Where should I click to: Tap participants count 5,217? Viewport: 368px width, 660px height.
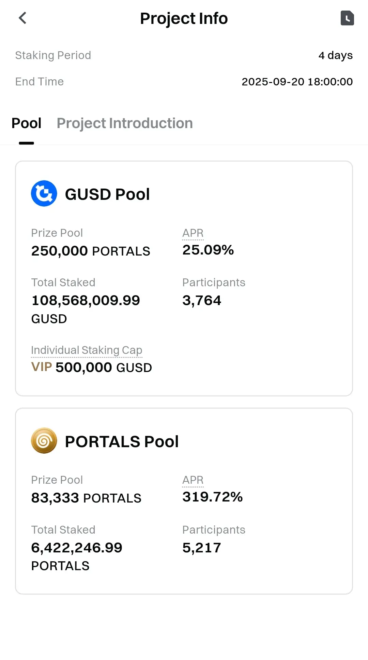[x=202, y=548]
